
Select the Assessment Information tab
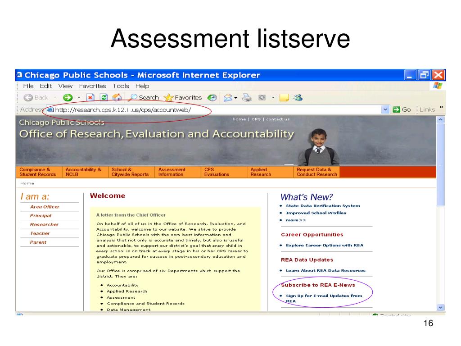click(x=177, y=172)
